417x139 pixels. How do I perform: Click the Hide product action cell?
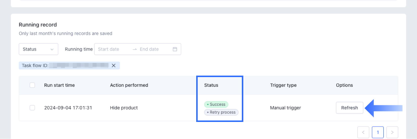[124, 108]
